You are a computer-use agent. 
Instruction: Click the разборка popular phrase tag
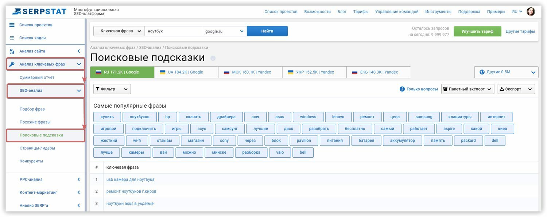point(251,152)
